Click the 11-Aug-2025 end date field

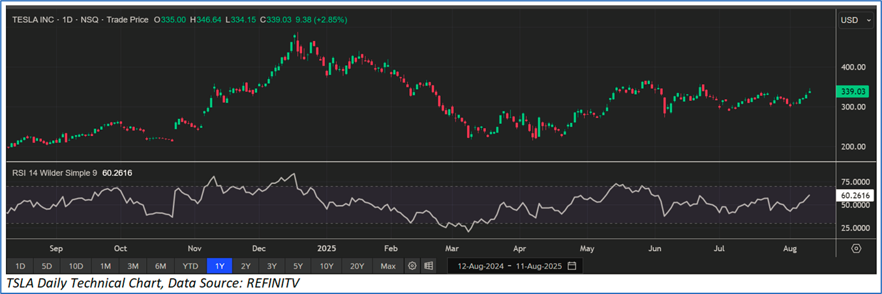click(539, 266)
